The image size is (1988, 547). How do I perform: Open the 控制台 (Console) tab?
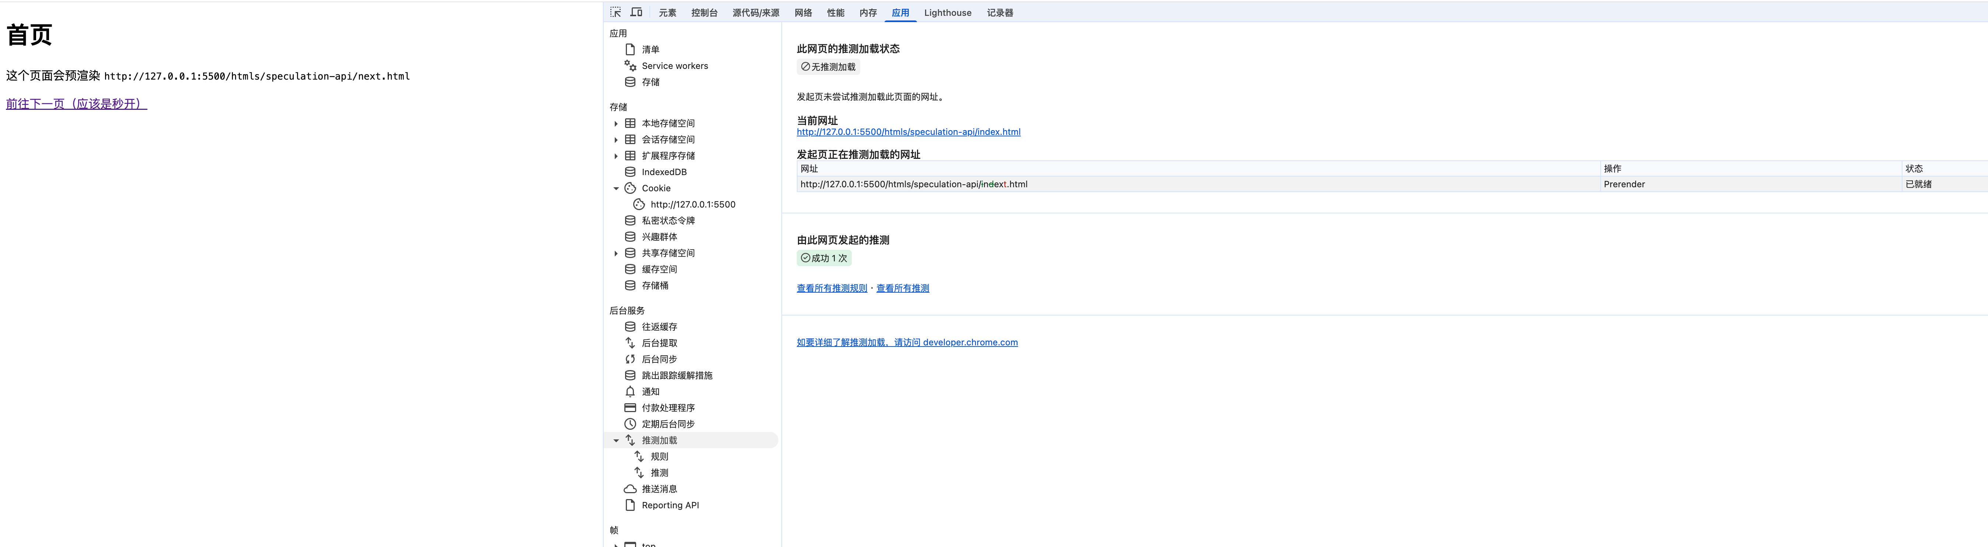tap(704, 12)
